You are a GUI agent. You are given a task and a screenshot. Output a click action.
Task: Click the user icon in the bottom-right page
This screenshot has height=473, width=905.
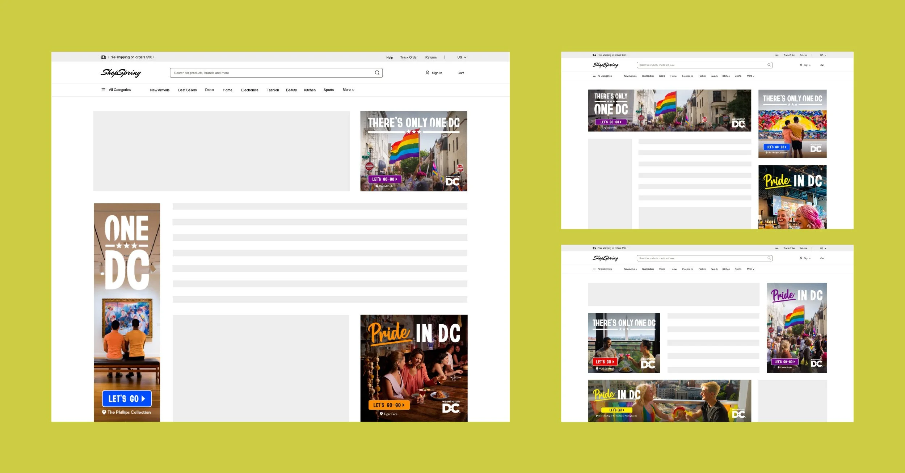point(801,258)
